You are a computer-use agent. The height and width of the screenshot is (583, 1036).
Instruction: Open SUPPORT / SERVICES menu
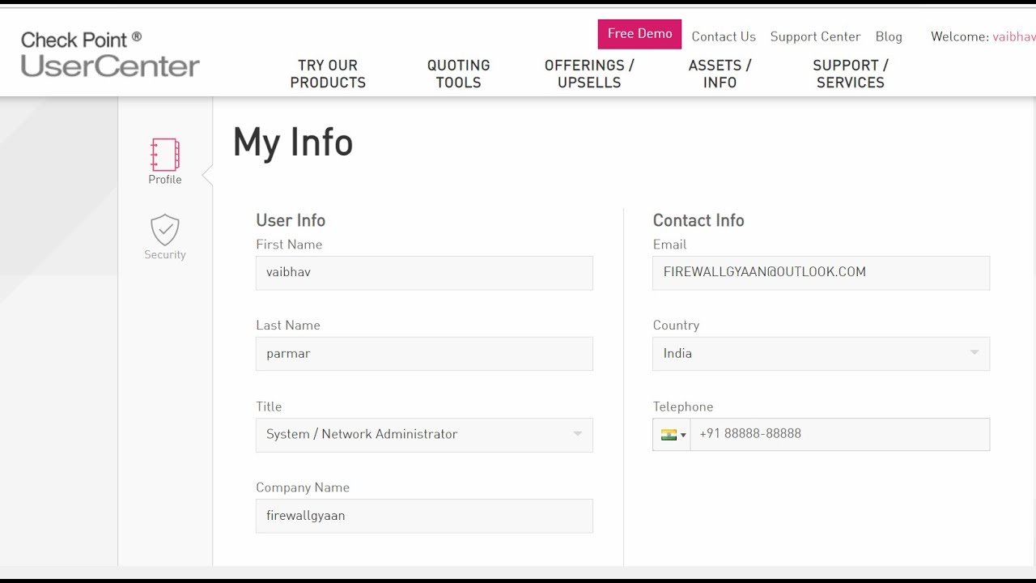click(x=851, y=74)
